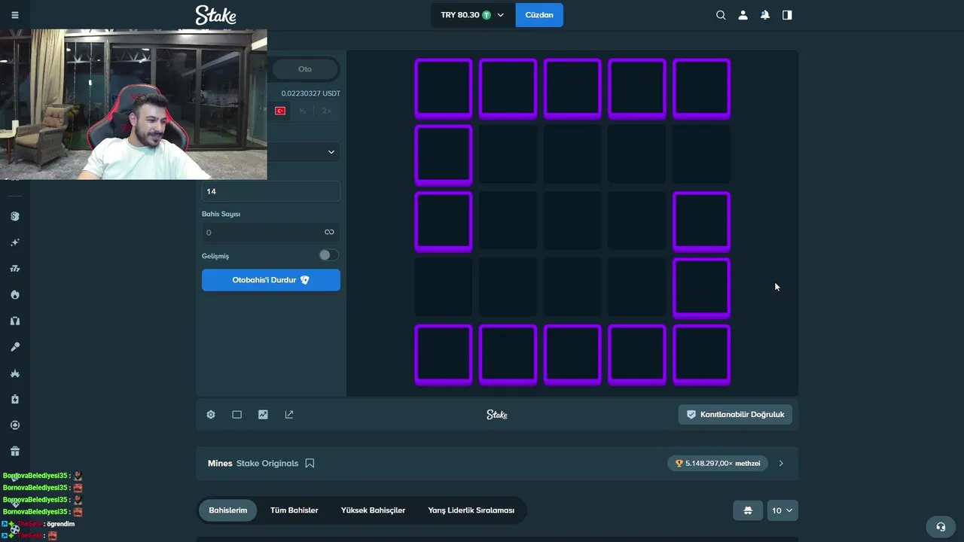This screenshot has width=964, height=542.
Task: Open the battery bolt sidebar icon
Action: tap(15, 399)
